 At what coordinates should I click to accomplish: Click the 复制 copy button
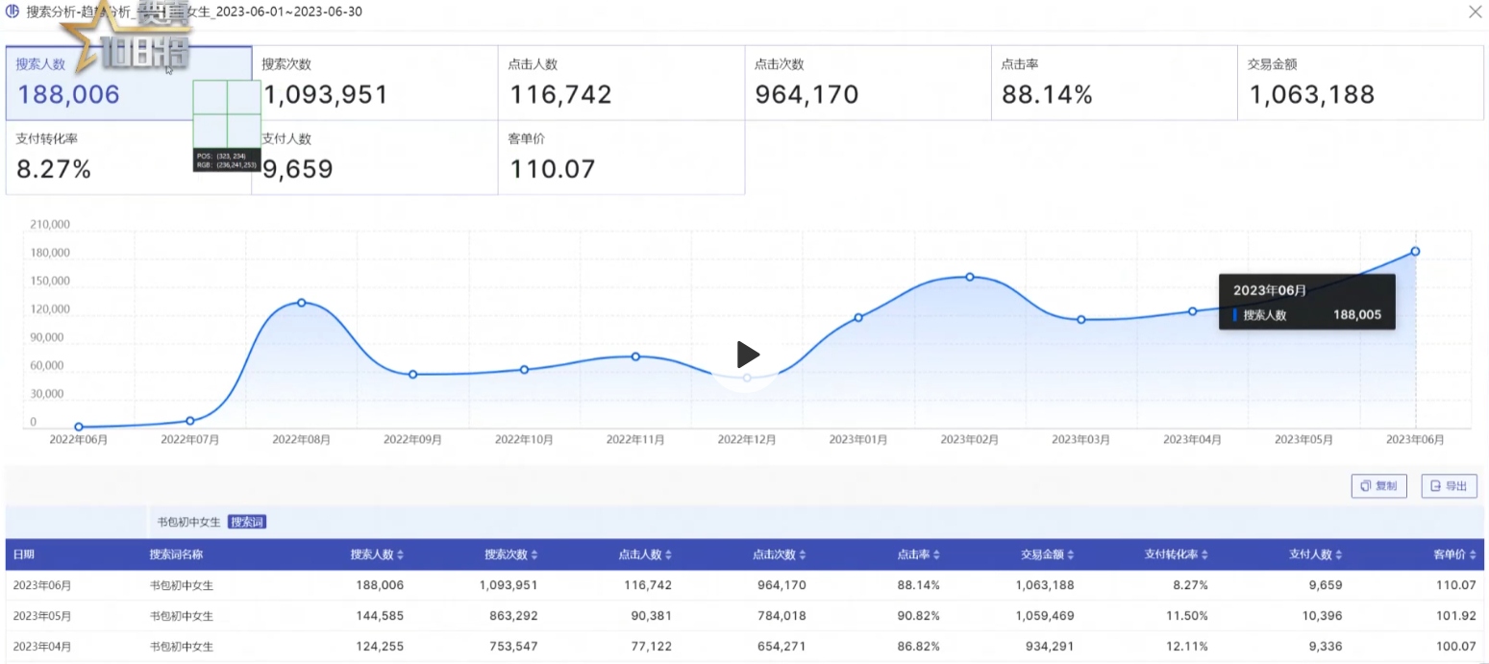(x=1379, y=486)
